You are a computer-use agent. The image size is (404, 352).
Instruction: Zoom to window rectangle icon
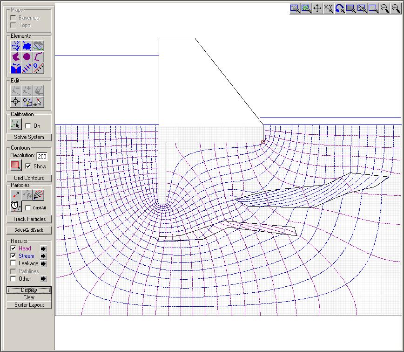click(373, 8)
